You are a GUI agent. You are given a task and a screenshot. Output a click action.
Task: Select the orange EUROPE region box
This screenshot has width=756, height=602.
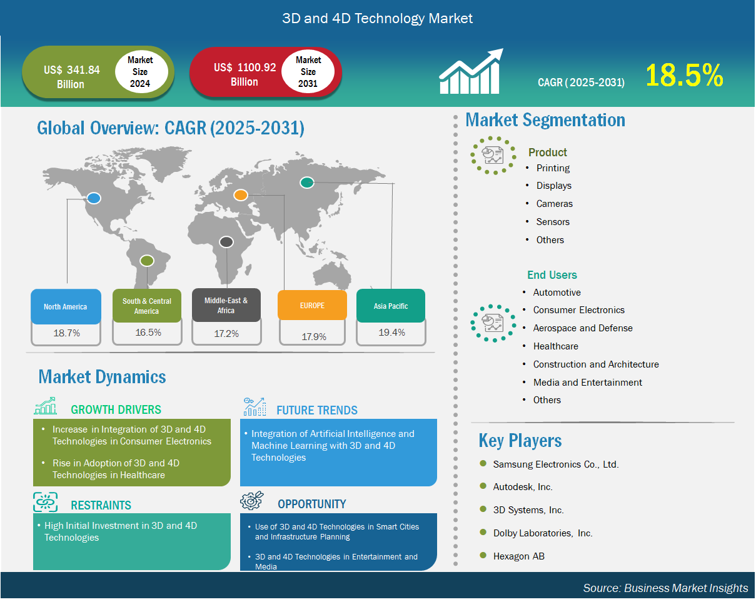(312, 306)
